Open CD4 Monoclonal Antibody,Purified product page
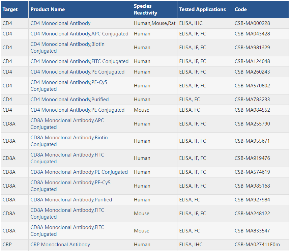 click(69, 100)
